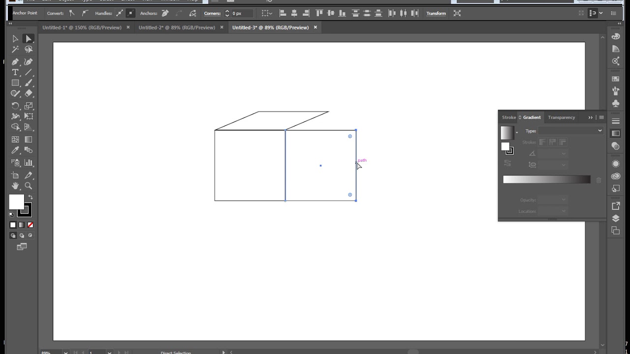The width and height of the screenshot is (630, 354).
Task: Swap fill and stroke colors
Action: click(x=30, y=197)
